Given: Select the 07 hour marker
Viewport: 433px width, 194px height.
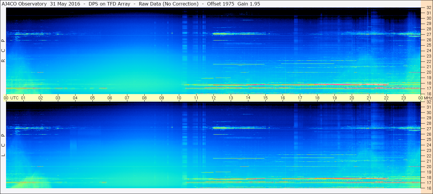Looking at the screenshot, I should click(x=127, y=98).
